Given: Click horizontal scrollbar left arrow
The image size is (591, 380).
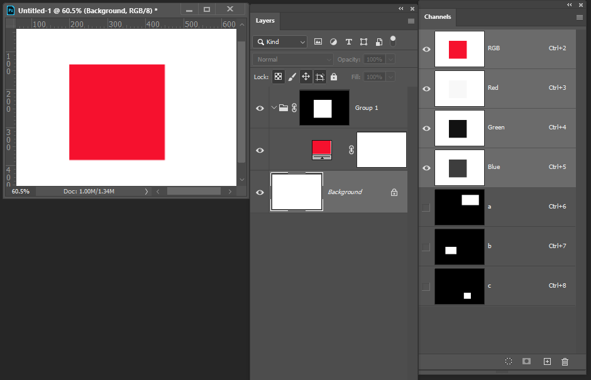Looking at the screenshot, I should (158, 192).
